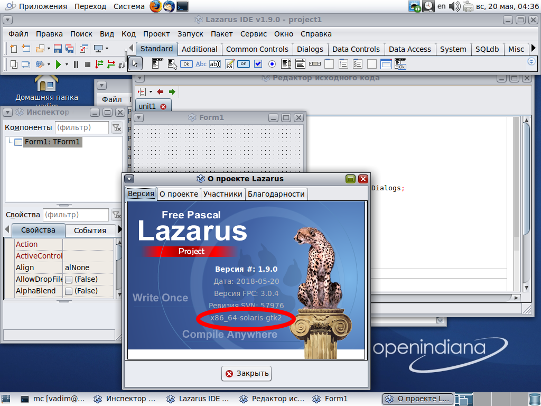
Task: Expand the view forms monitor dropdown arrow
Action: pos(107,49)
